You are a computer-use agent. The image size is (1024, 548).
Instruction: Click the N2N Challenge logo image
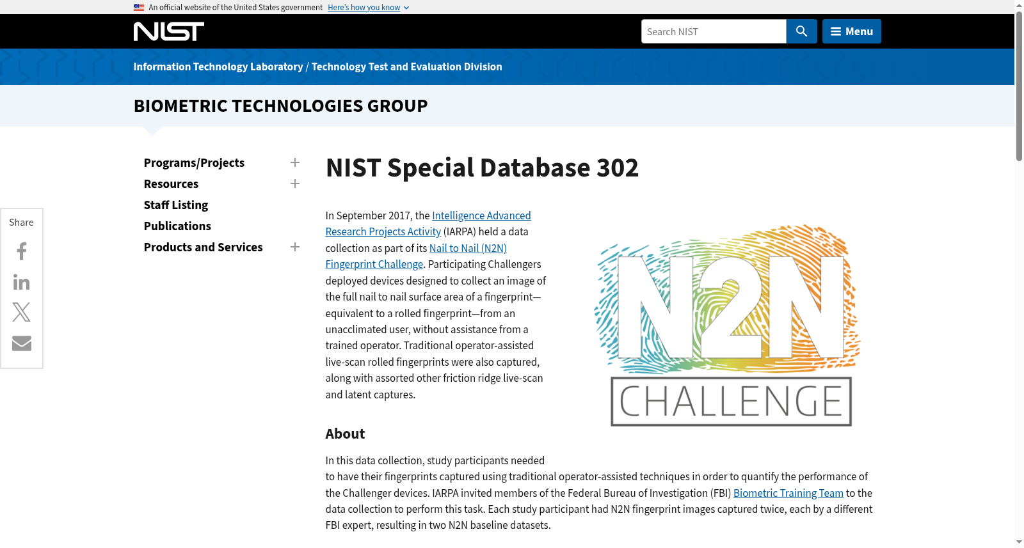[728, 325]
